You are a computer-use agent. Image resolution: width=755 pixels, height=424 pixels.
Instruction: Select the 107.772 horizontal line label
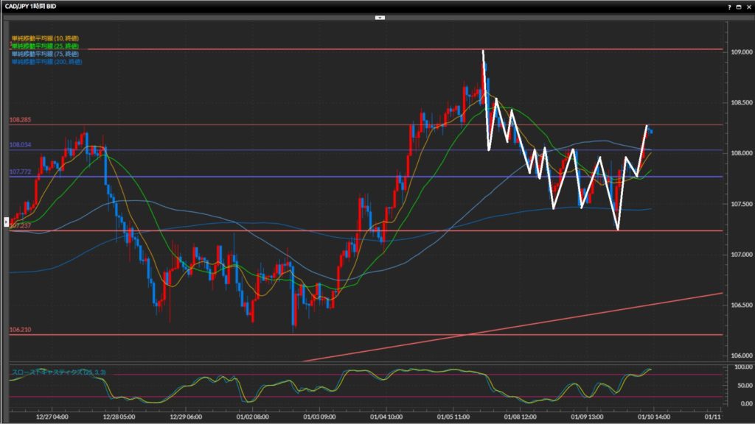pyautogui.click(x=19, y=172)
